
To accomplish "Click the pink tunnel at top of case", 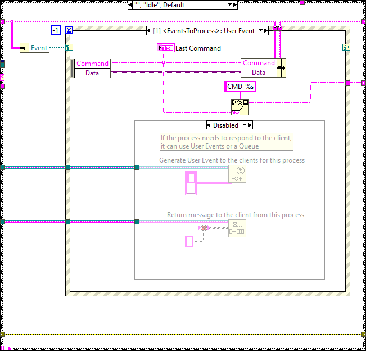I will pyautogui.click(x=302, y=3).
